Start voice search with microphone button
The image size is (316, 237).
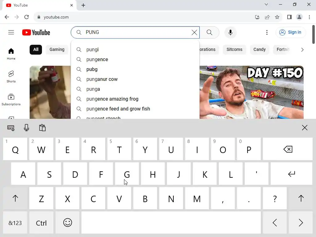230,32
